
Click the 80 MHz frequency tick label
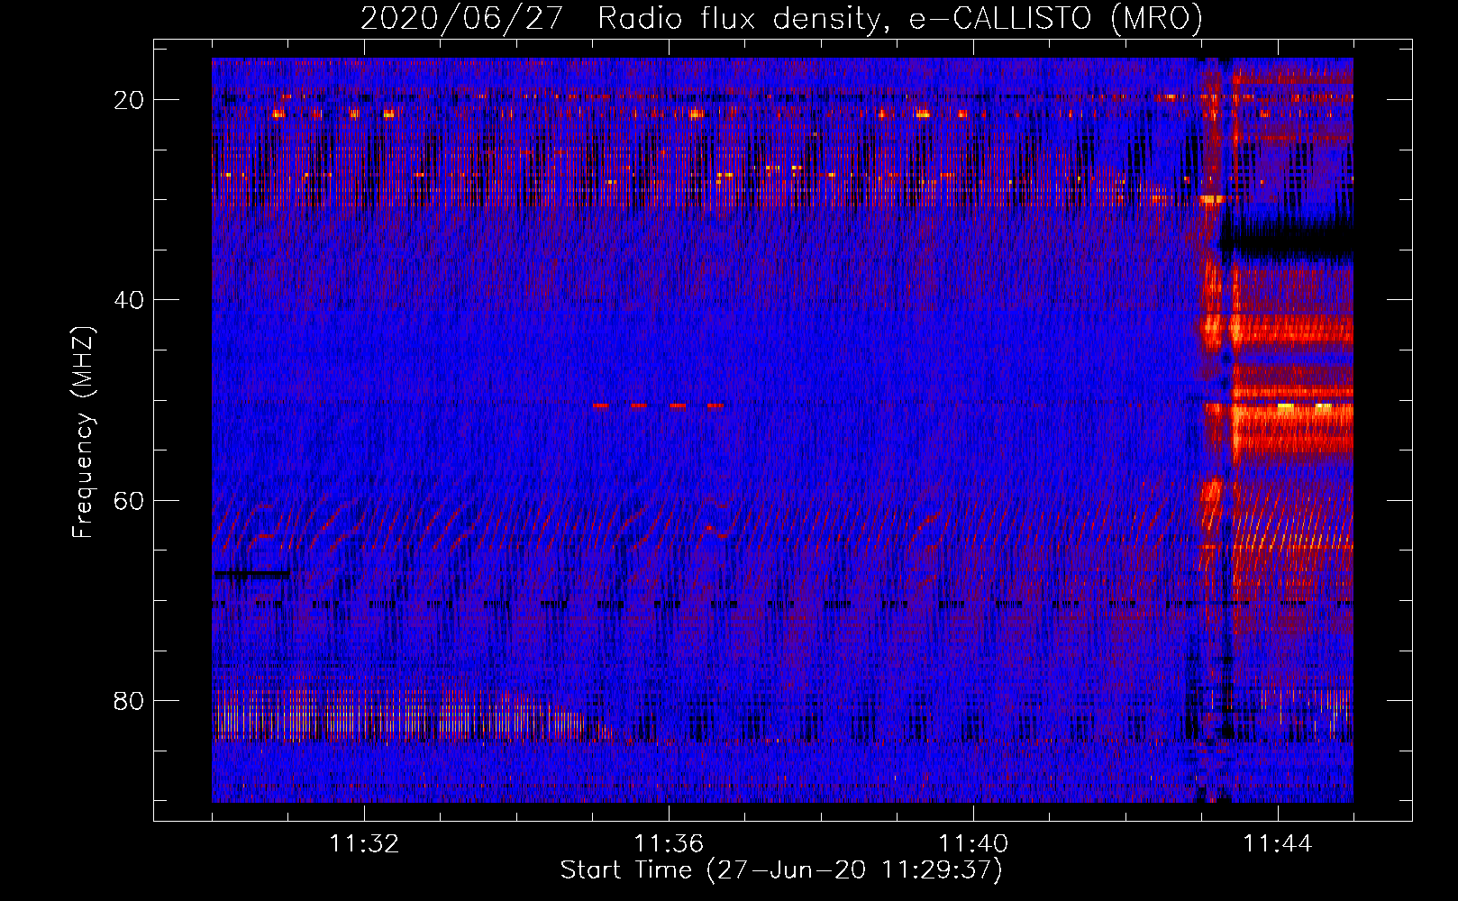click(130, 701)
